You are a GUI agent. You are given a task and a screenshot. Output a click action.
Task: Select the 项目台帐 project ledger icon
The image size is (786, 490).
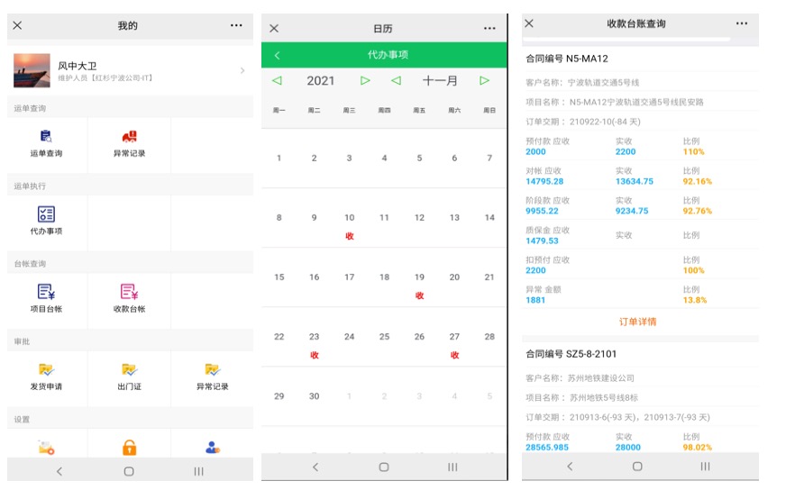(46, 292)
